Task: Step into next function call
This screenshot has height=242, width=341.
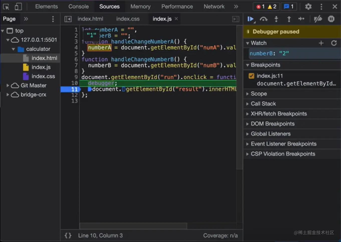Action: tap(276, 19)
